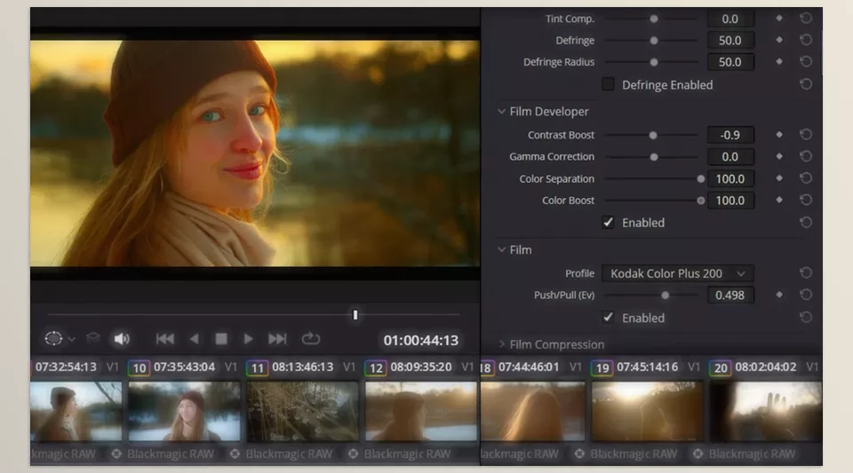
Task: Collapse the Film Developer section
Action: click(x=501, y=111)
